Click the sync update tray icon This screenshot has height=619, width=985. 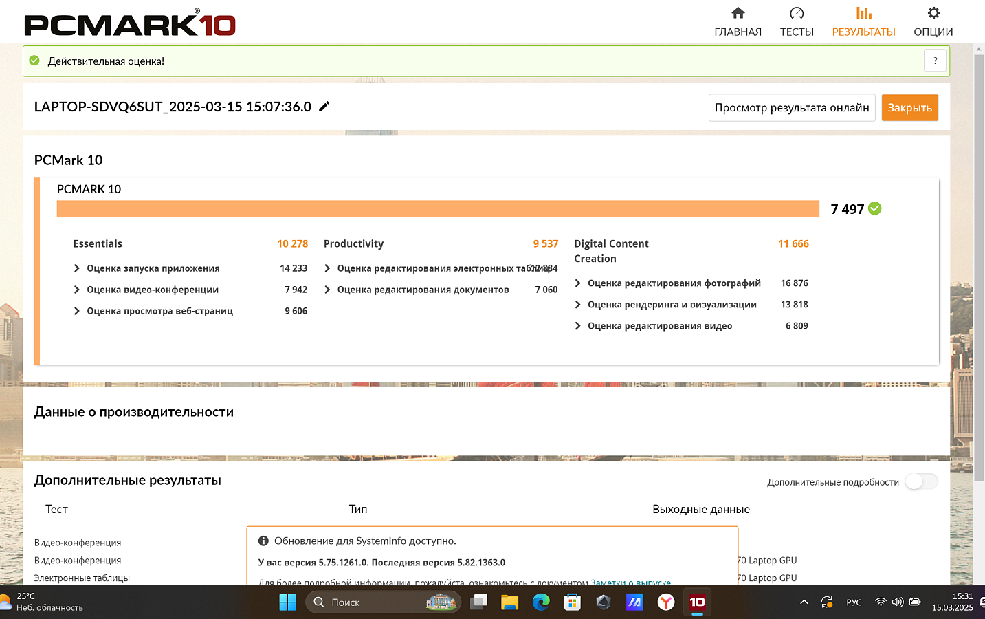pos(827,602)
